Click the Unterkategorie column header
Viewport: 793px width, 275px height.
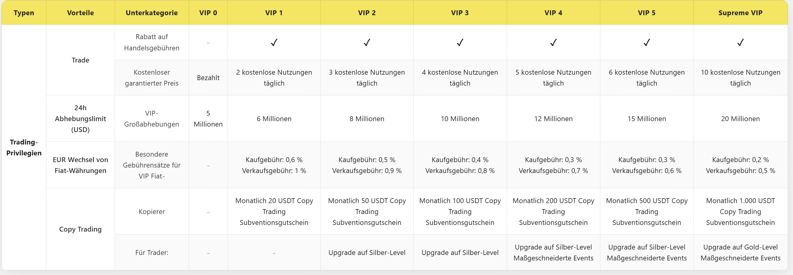coord(151,13)
